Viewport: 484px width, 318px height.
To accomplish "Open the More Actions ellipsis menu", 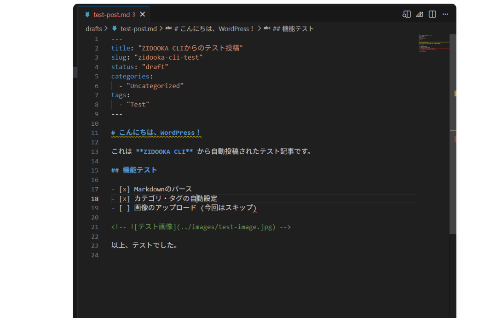I will (445, 14).
